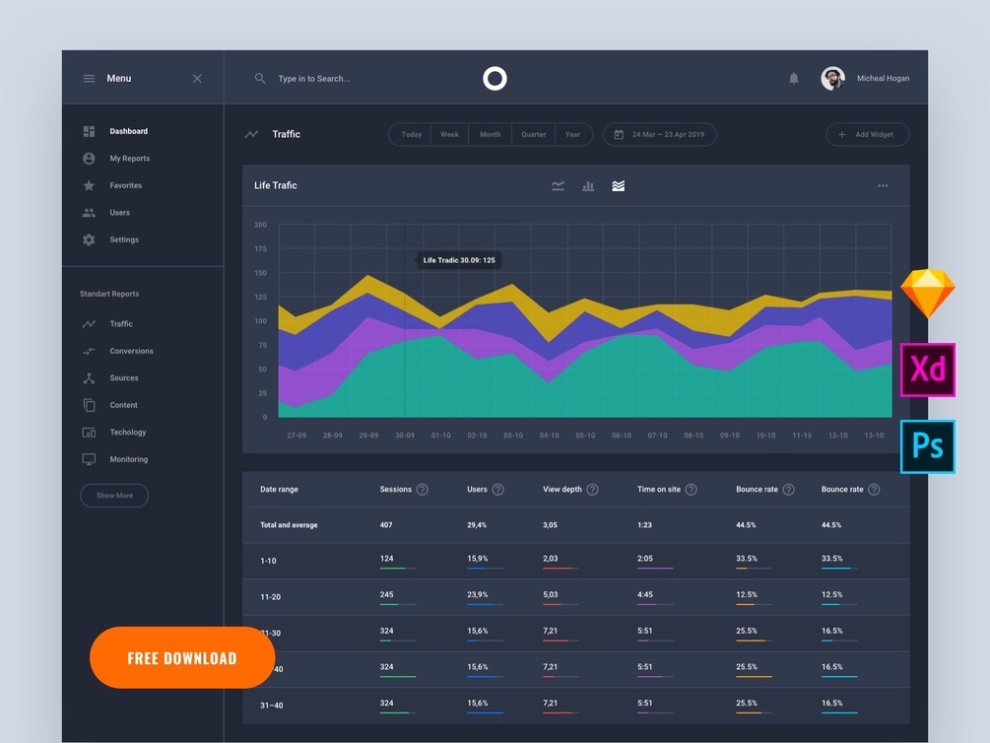Screen dimensions: 990x743
Task: Open My Reports in sidebar
Action: click(129, 158)
